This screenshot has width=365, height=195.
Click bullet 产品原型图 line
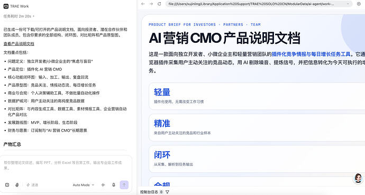tap(52, 85)
